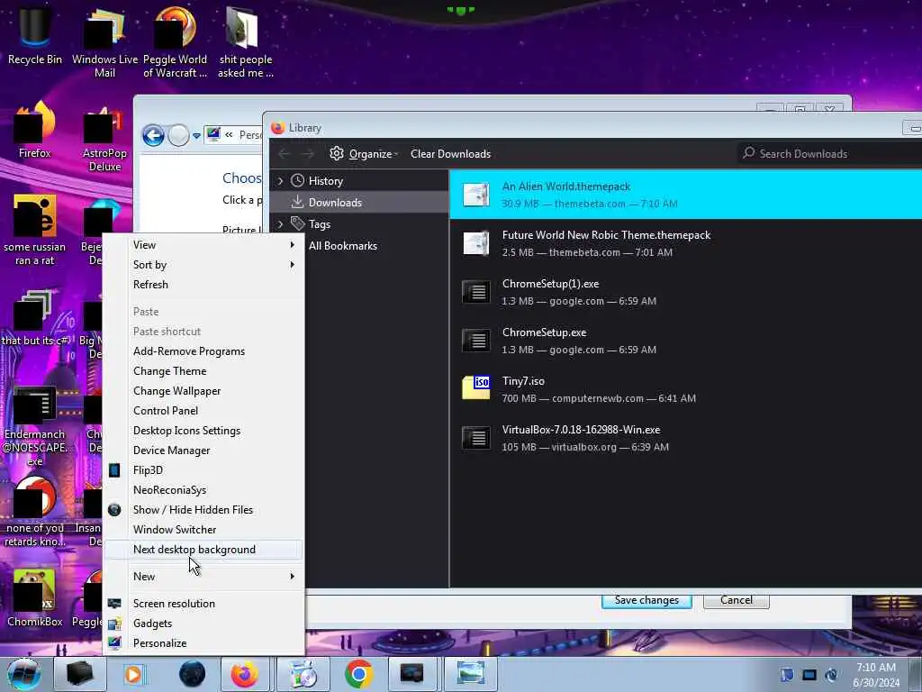
Task: Click the Clear Downloads button
Action: point(450,153)
